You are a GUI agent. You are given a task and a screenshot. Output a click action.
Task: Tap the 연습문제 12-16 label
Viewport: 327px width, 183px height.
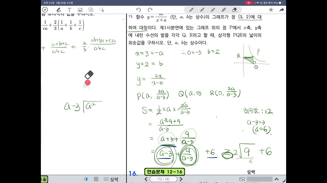pyautogui.click(x=165, y=172)
